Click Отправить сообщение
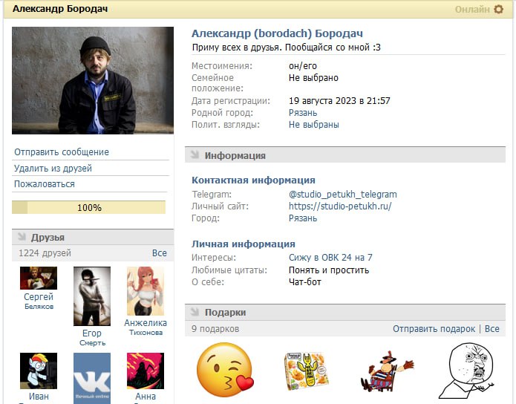Screen dimensions: 516x404 click(62, 152)
